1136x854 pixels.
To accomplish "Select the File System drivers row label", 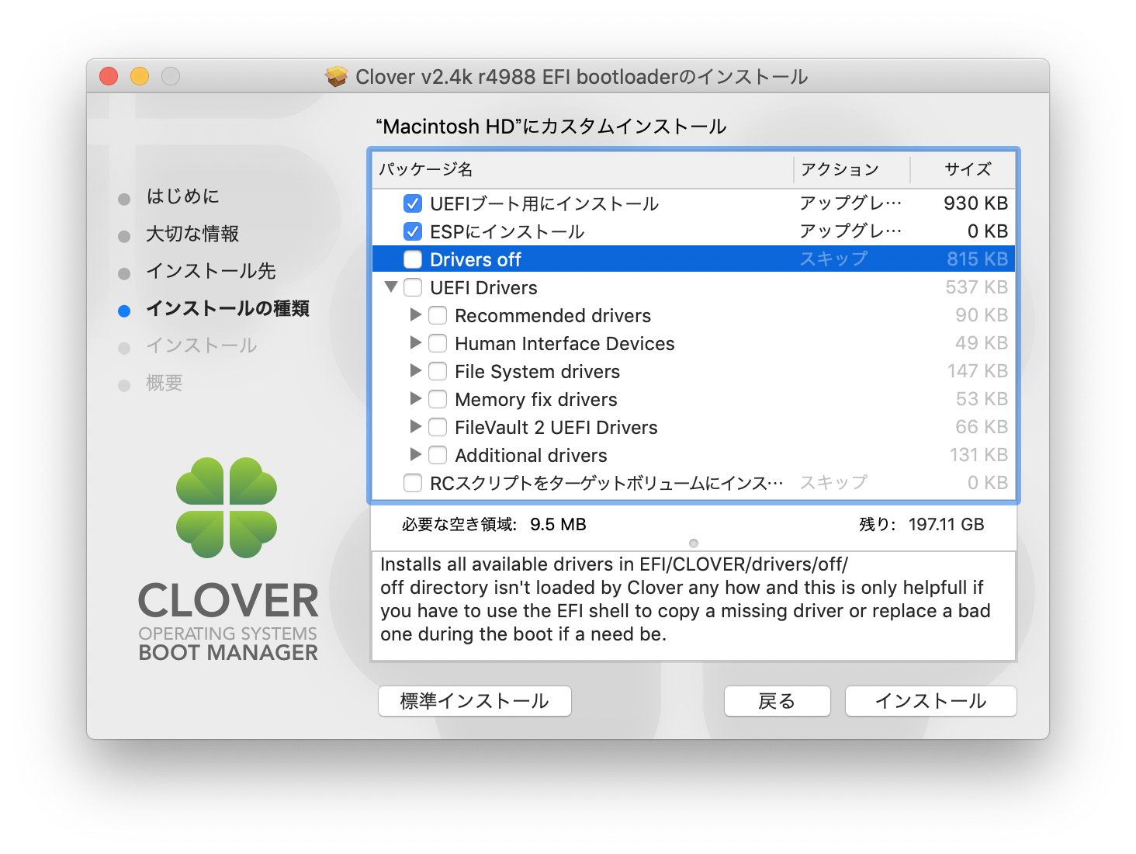I will (x=538, y=371).
